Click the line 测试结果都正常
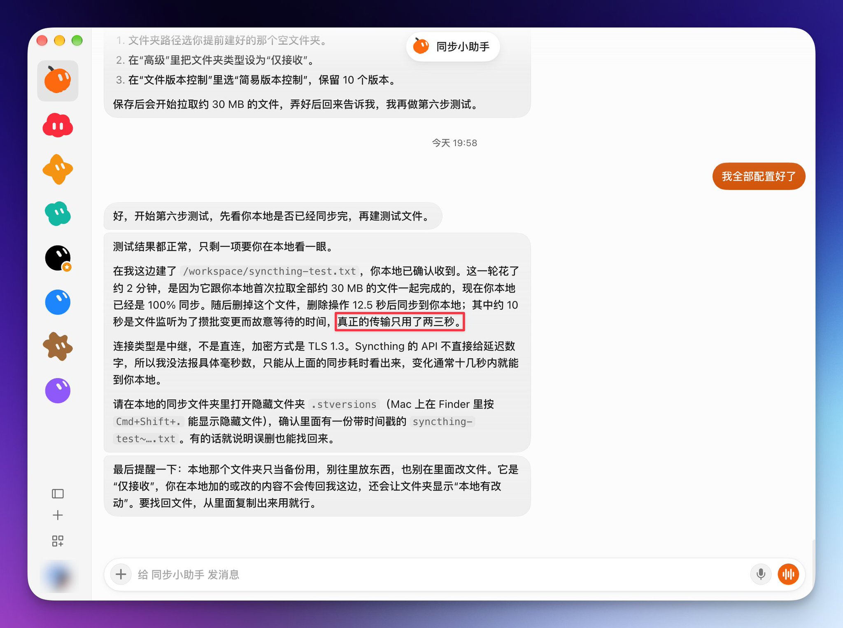This screenshot has height=628, width=843. tap(224, 247)
